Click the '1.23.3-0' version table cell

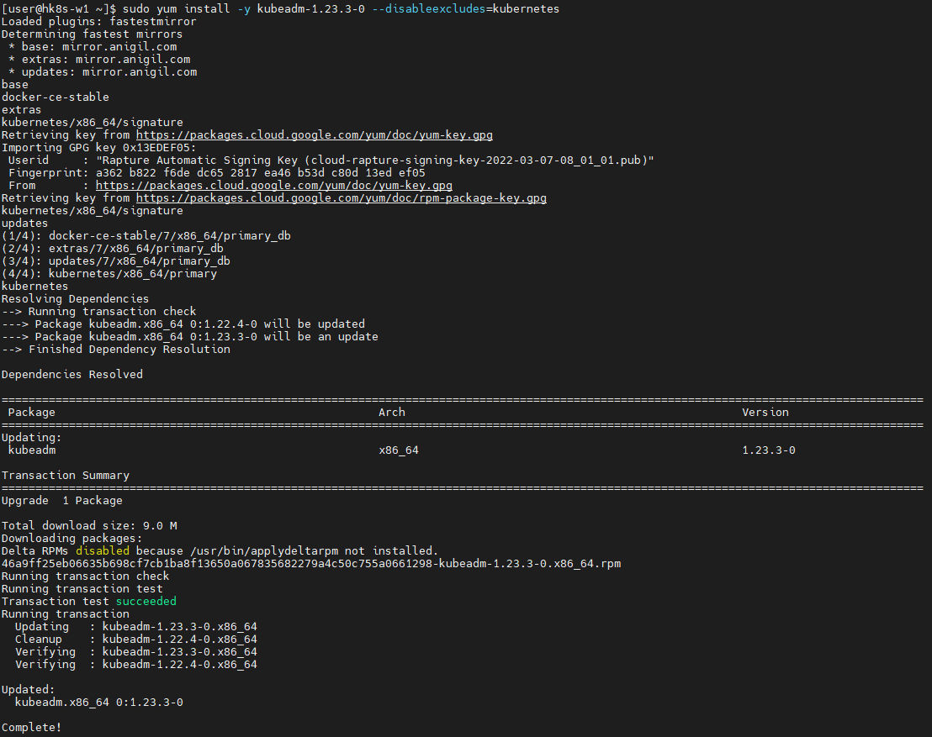tap(769, 450)
